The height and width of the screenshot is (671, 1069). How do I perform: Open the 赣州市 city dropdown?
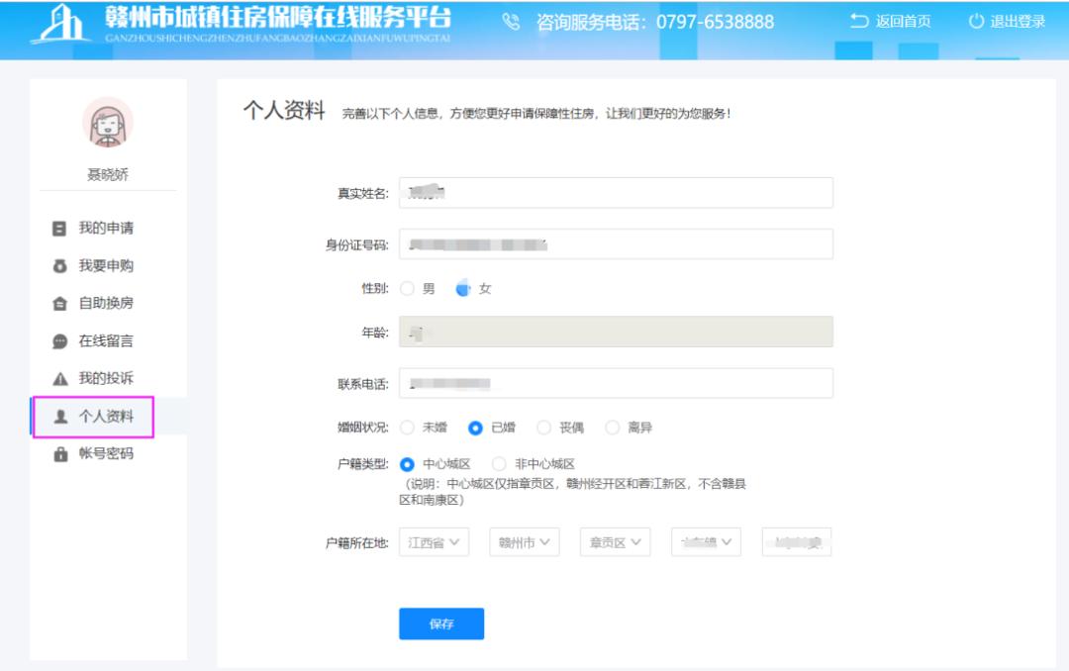(524, 541)
